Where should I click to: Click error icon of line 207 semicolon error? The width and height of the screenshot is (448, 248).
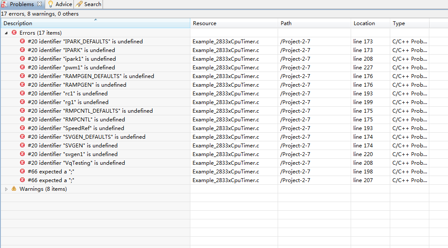22,180
